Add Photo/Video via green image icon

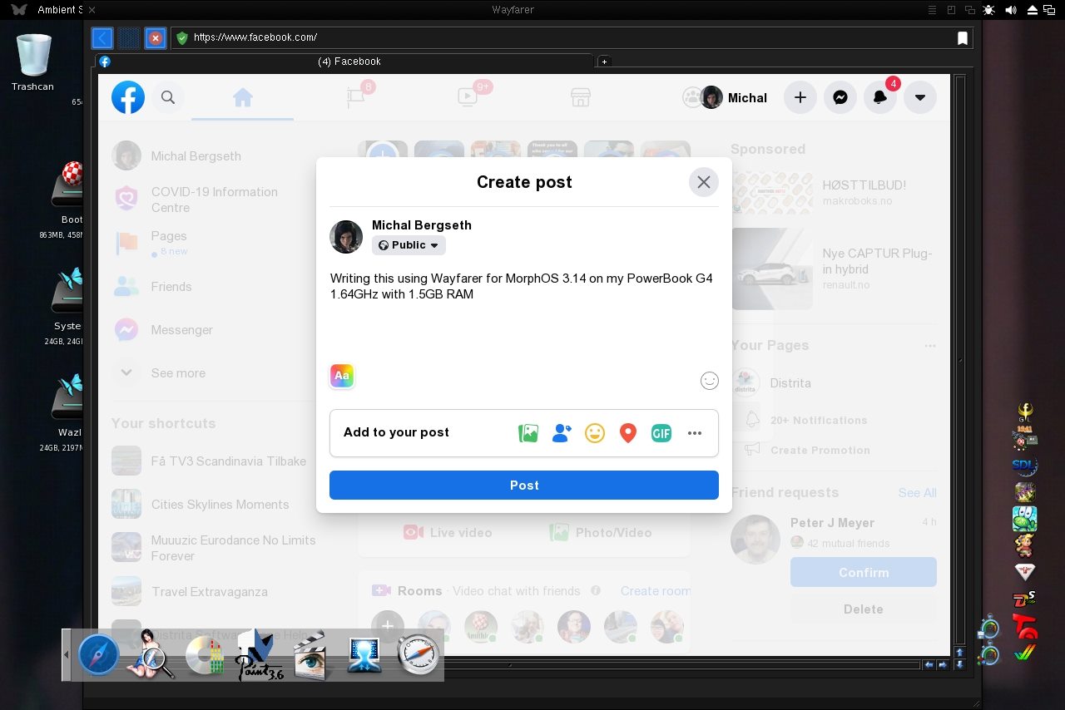[528, 433]
